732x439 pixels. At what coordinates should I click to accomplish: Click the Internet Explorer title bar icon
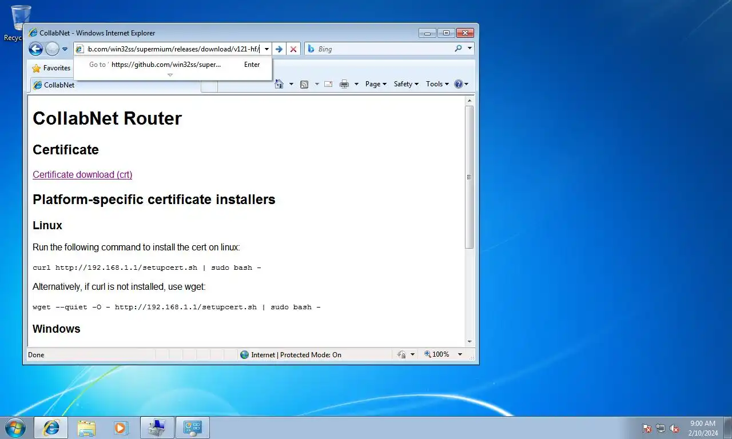(33, 33)
